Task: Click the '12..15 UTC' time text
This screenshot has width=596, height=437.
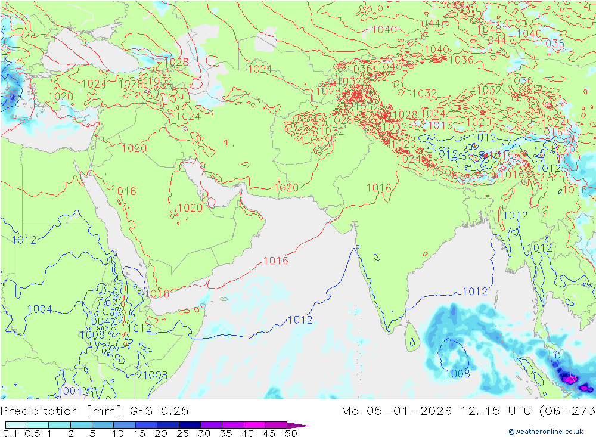Action: [x=495, y=411]
